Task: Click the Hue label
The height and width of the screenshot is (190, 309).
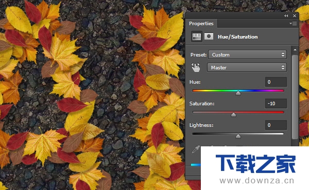Action: 195,82
